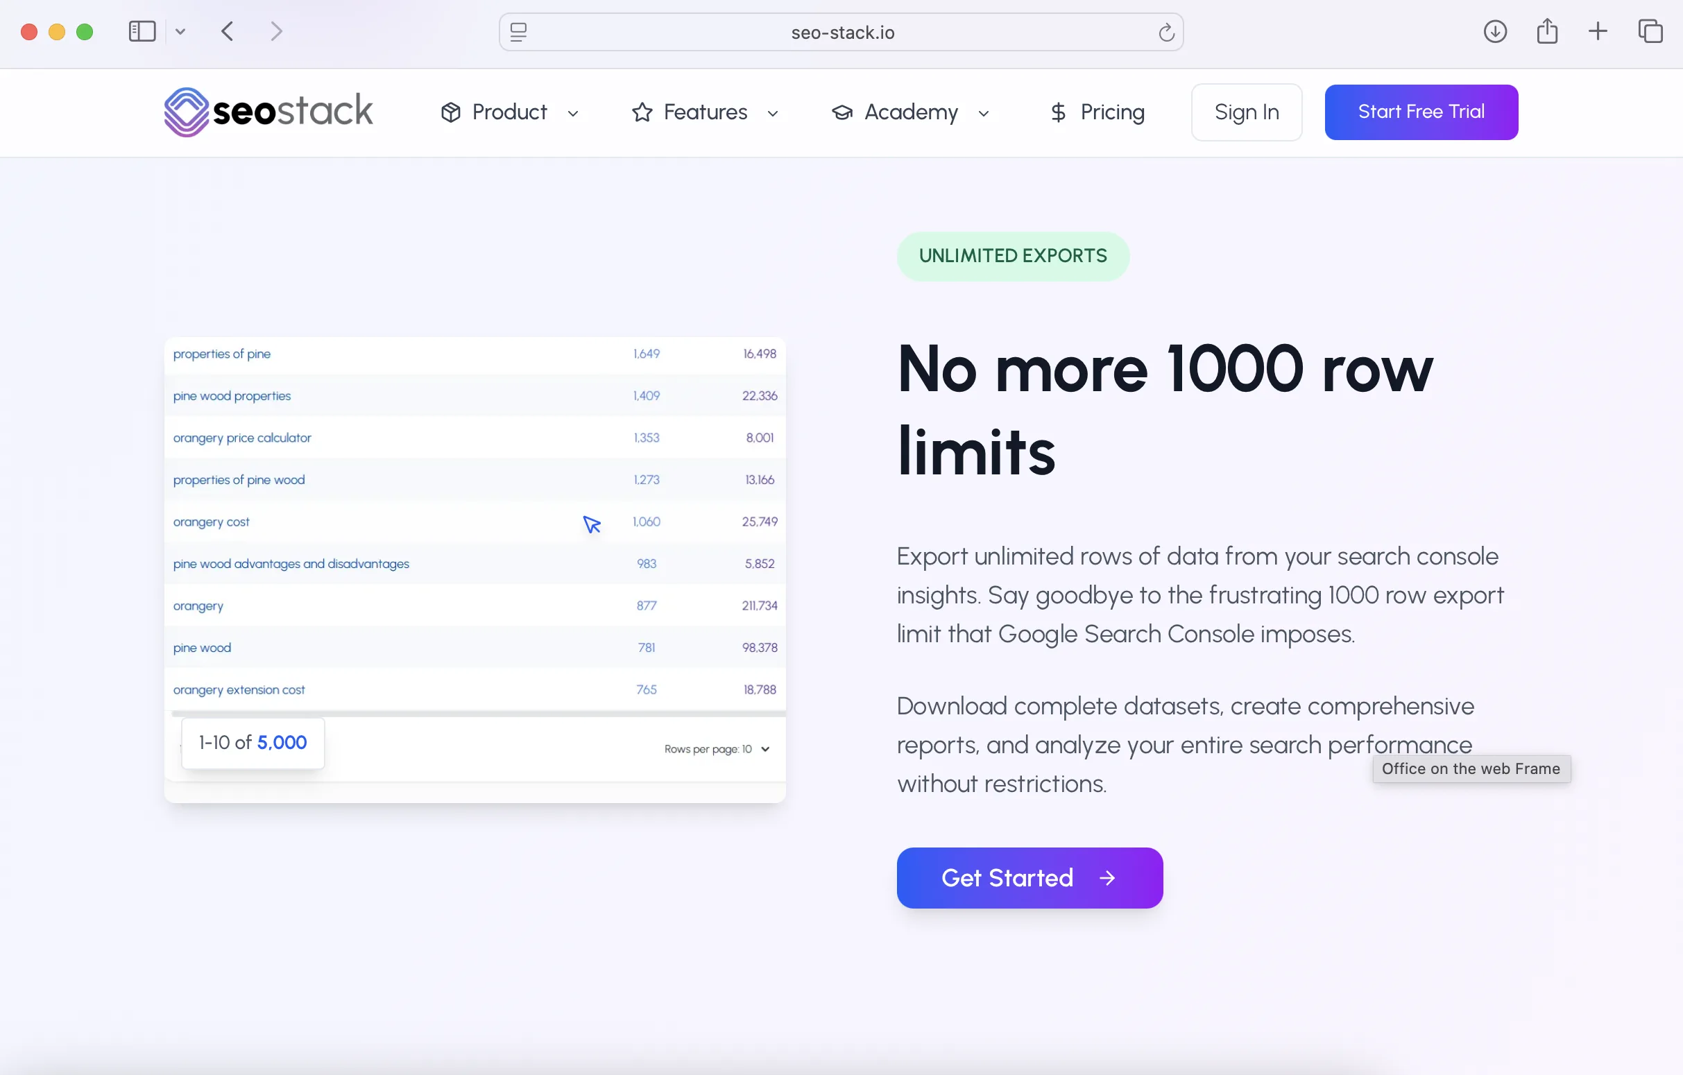Expand the Features dropdown menu
The width and height of the screenshot is (1683, 1075).
(x=706, y=112)
